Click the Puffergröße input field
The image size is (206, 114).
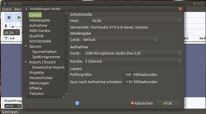click(x=128, y=75)
